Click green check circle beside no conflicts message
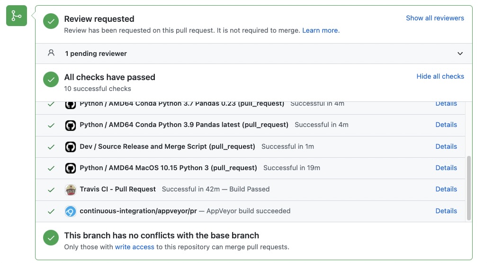This screenshot has height=263, width=494. (x=51, y=237)
